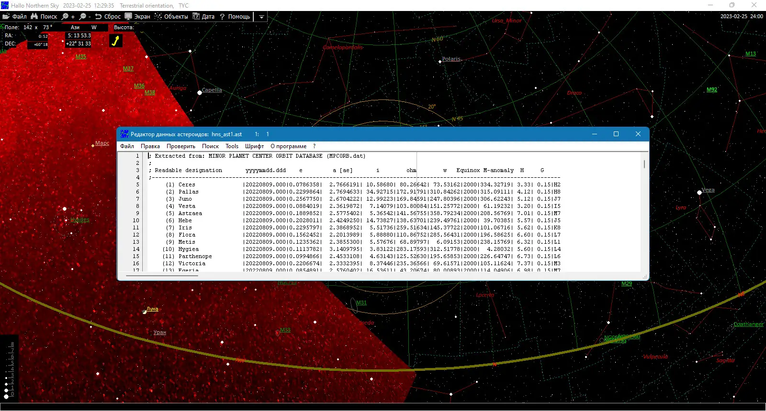Screen dimensions: 766x411
Task: Open Tools menu in asteroid editor
Action: pos(232,146)
